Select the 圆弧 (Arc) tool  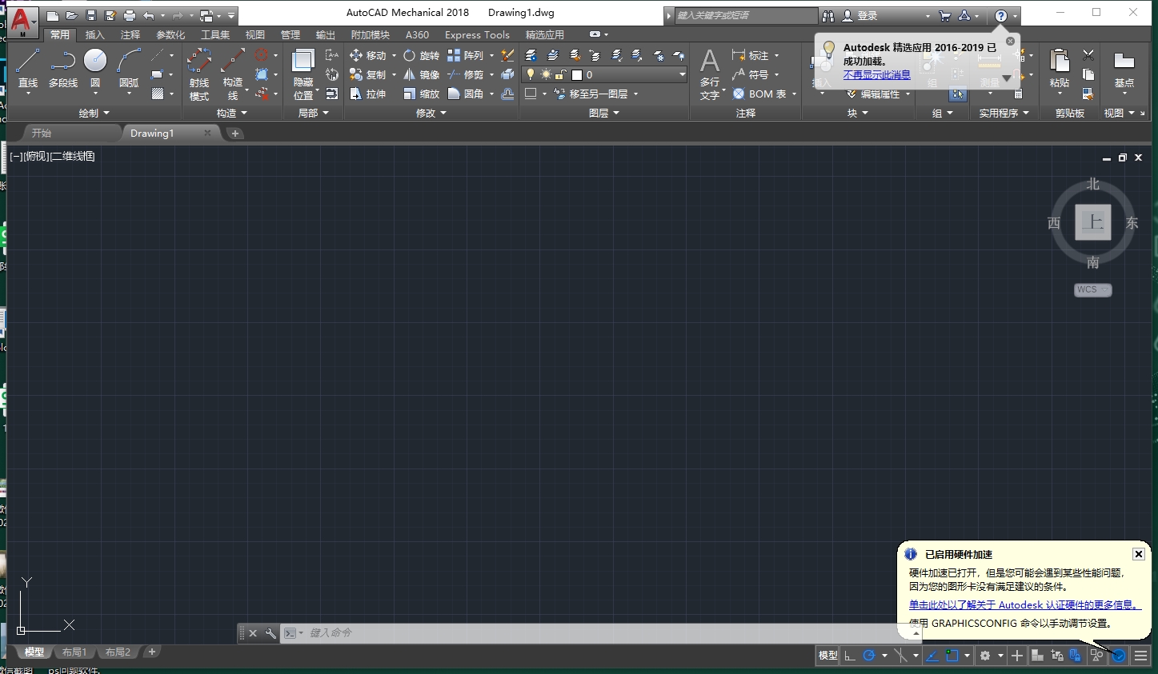point(128,68)
